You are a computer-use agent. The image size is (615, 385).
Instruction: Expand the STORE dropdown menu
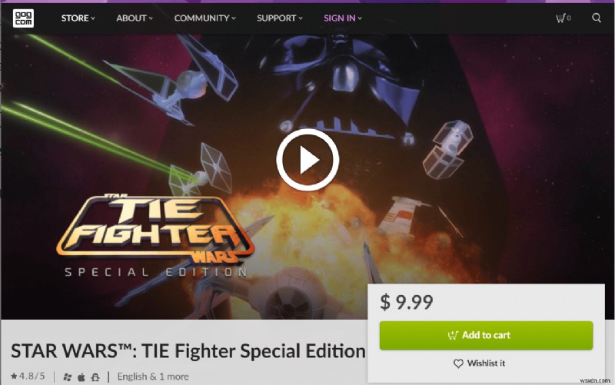pos(78,18)
